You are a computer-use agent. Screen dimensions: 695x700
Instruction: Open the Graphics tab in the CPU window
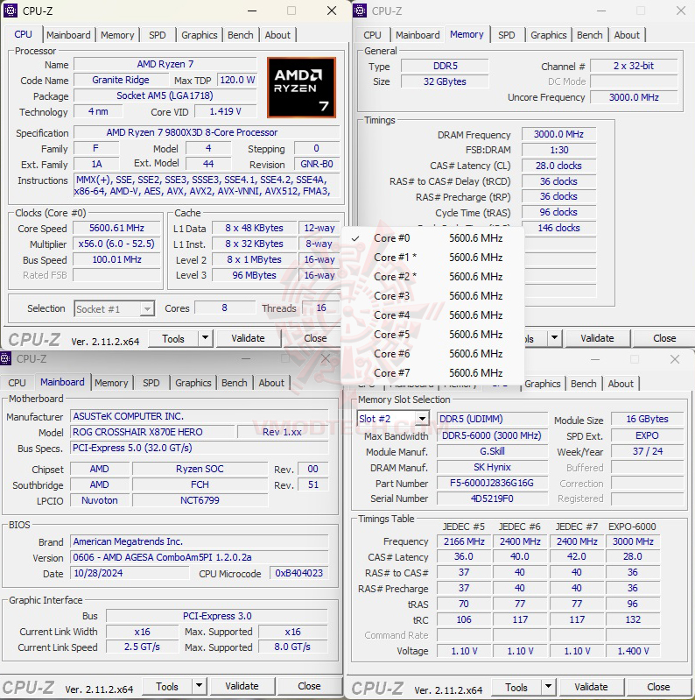tap(199, 35)
